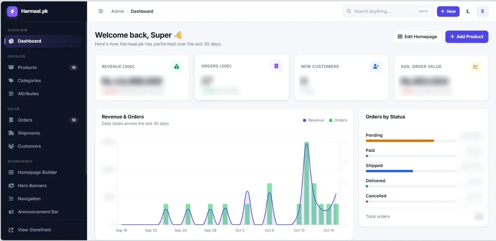Click the Avg. Order Value chart icon
496x241 pixels.
(476, 67)
